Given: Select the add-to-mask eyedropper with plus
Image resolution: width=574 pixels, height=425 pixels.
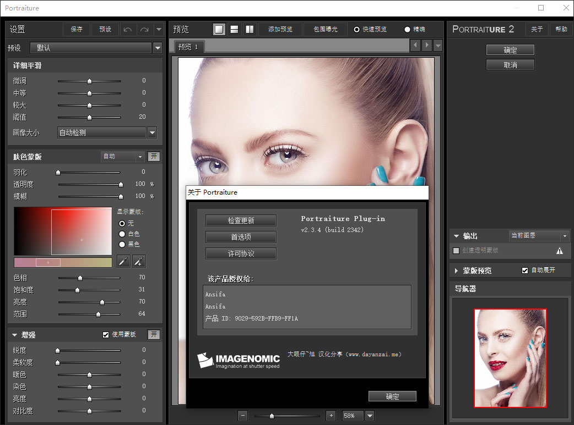Looking at the screenshot, I should tap(139, 262).
